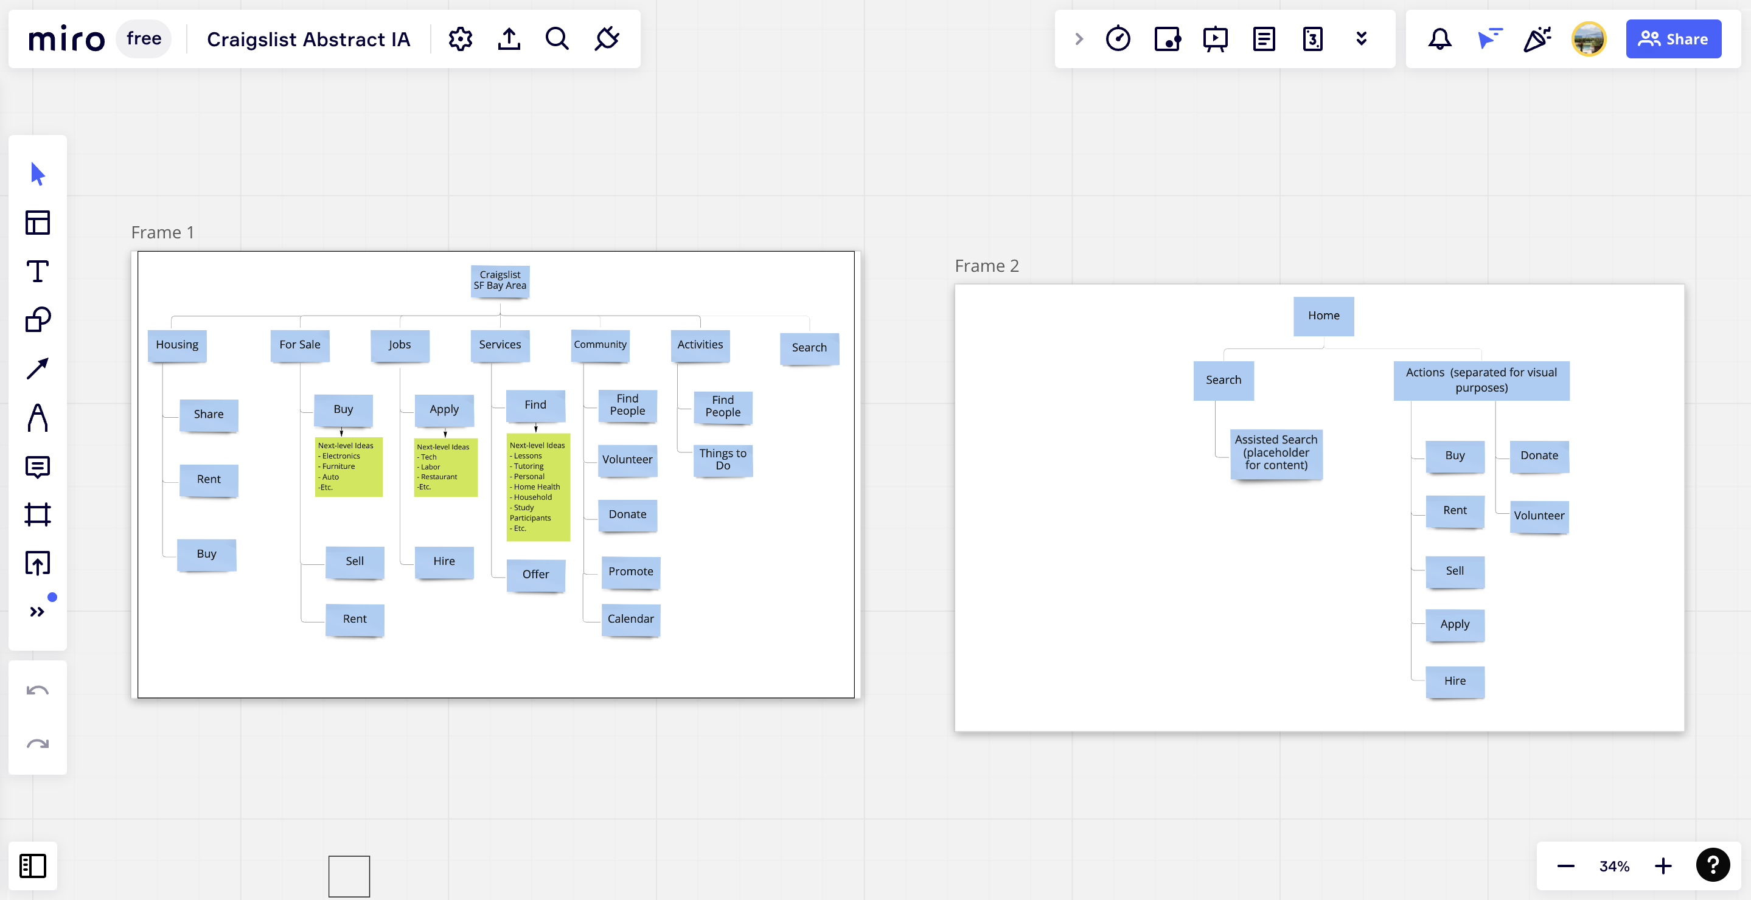Click the Share button
Viewport: 1751px width, 900px height.
point(1674,39)
